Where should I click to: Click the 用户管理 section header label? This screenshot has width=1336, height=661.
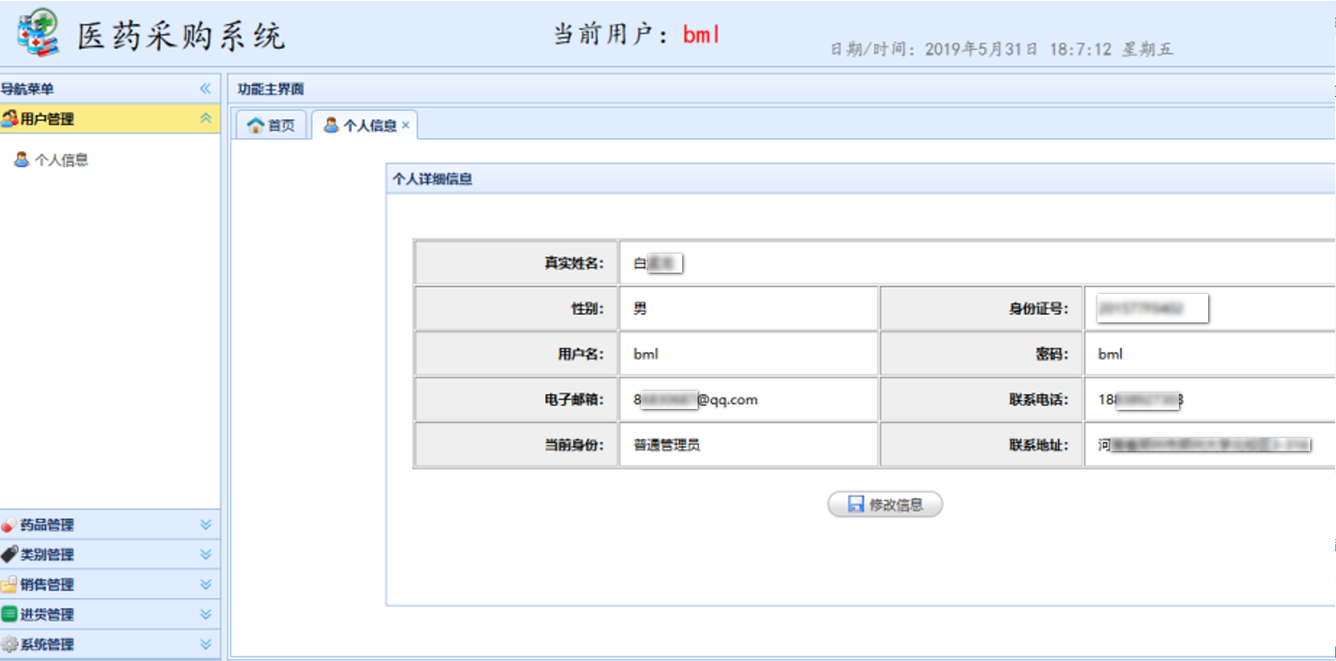[47, 119]
